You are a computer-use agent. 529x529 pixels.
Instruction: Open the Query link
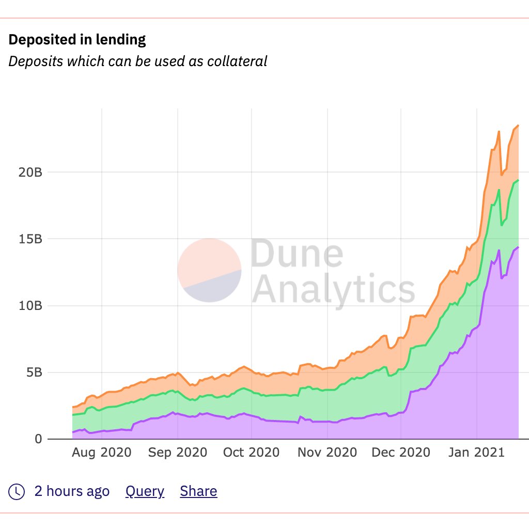click(x=145, y=492)
